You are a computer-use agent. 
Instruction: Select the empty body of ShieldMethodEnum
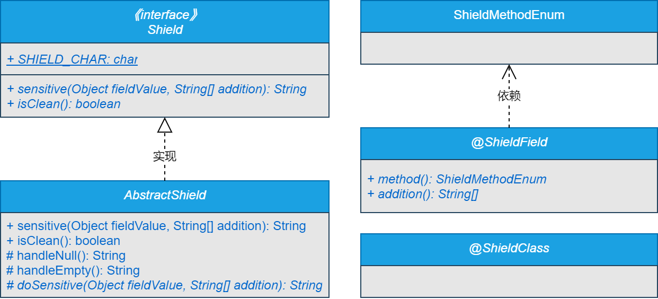(x=509, y=48)
